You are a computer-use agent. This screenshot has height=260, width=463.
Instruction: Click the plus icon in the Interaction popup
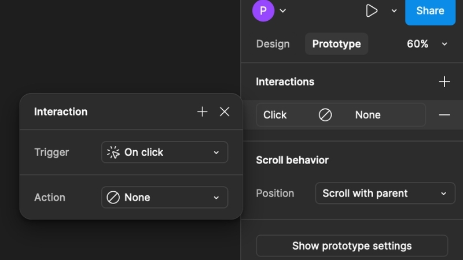pyautogui.click(x=202, y=112)
